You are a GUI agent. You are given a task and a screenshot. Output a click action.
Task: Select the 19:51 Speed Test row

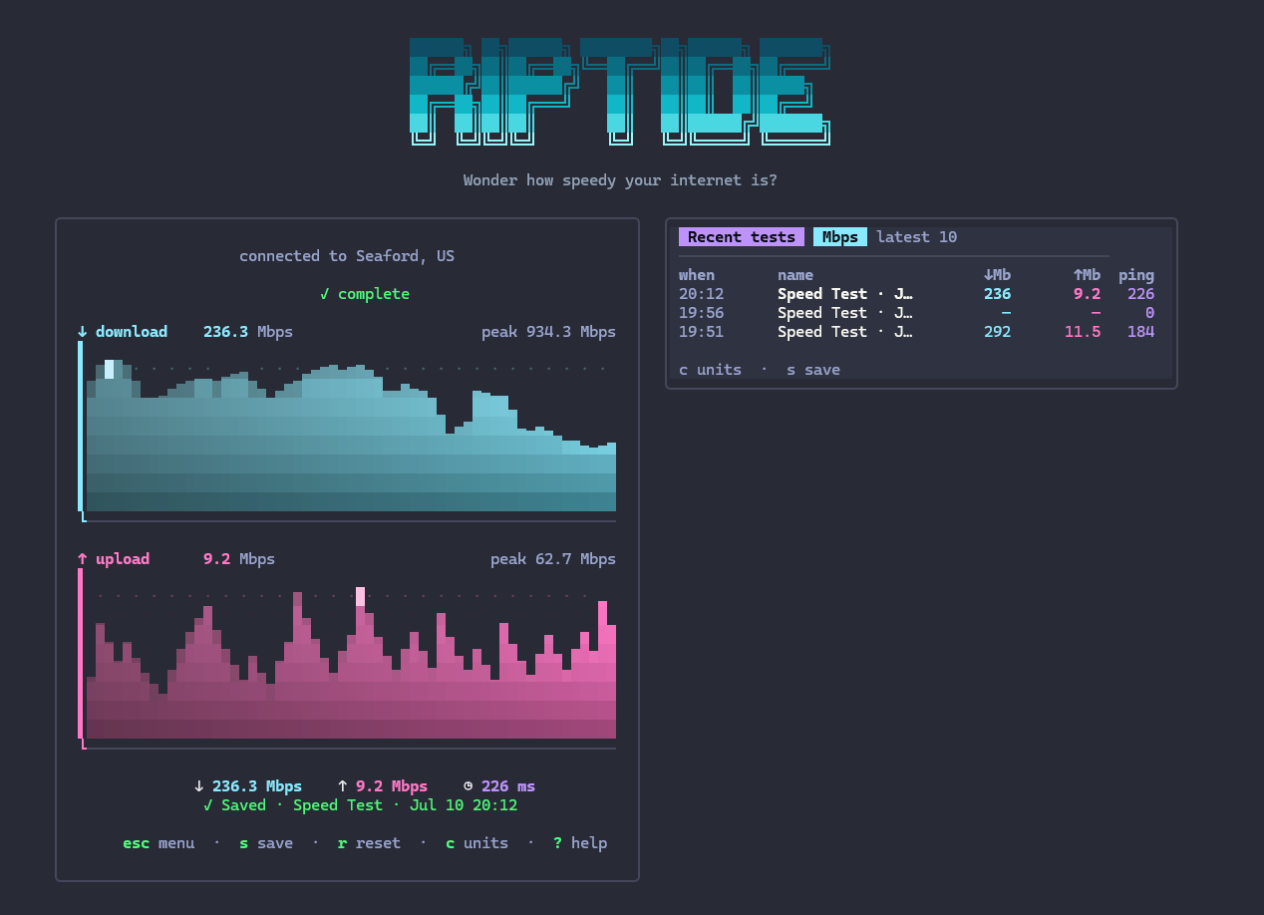click(x=916, y=332)
